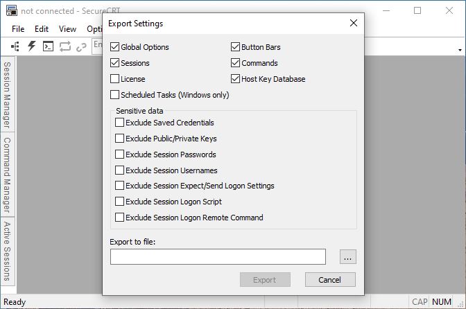Uncheck Host Key Database checkbox
The image size is (466, 309).
235,79
